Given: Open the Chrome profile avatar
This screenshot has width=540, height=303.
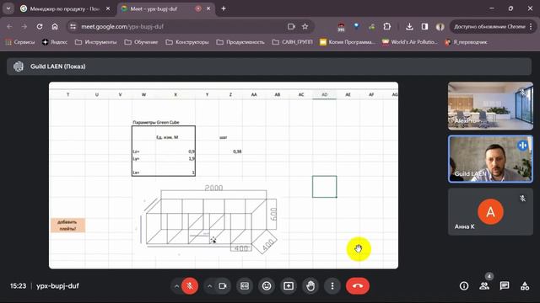Looking at the screenshot, I should (440, 26).
